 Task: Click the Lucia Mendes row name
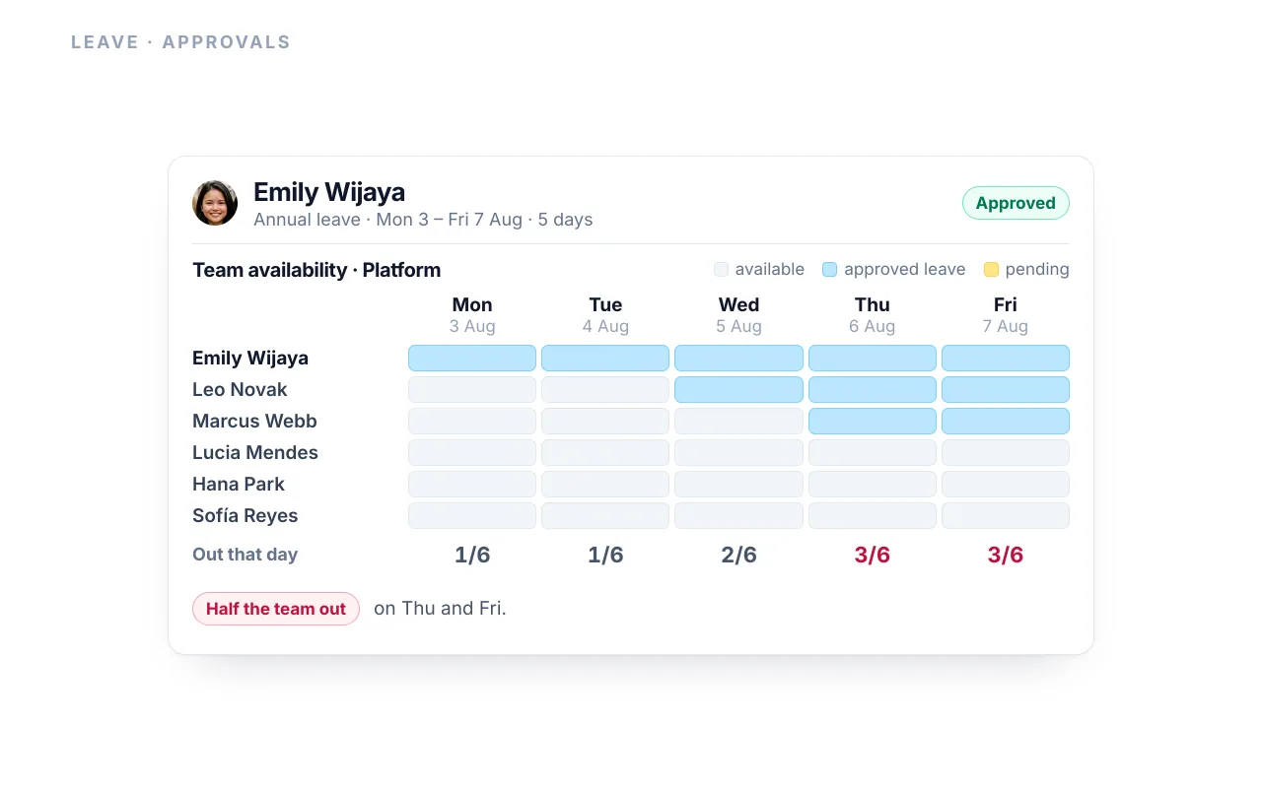255,452
